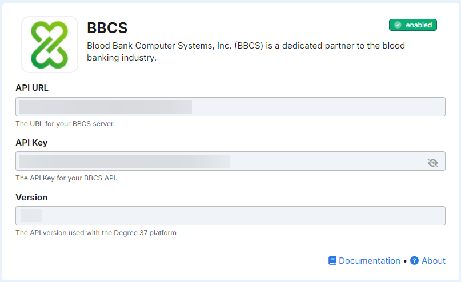Click the book icon beside Documentation
Image resolution: width=461 pixels, height=282 pixels.
point(332,260)
